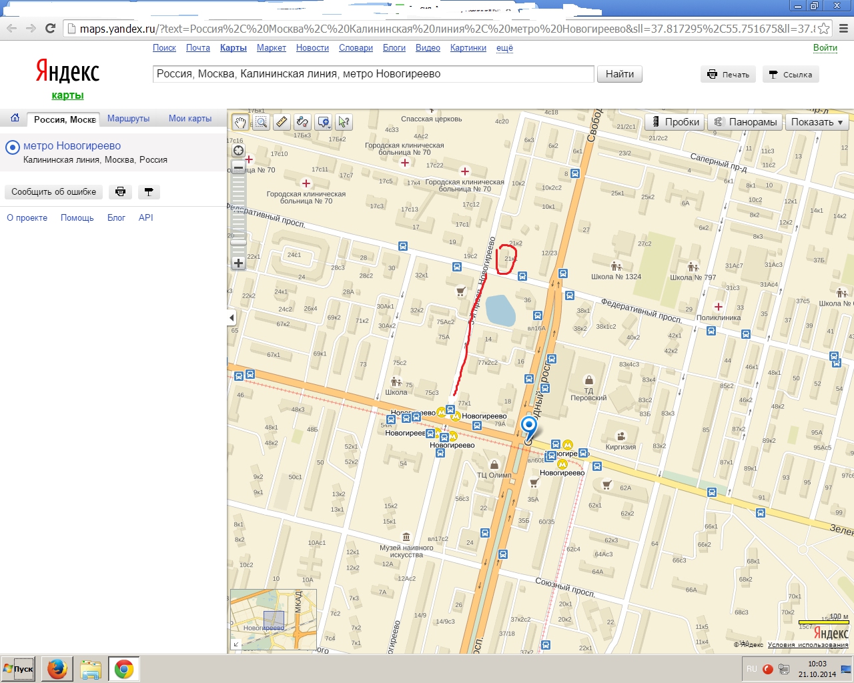Click the Школа № 797 map icon

[693, 267]
